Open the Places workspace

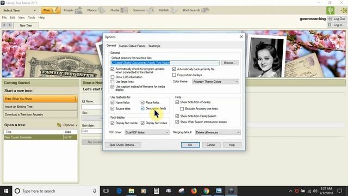[96, 10]
